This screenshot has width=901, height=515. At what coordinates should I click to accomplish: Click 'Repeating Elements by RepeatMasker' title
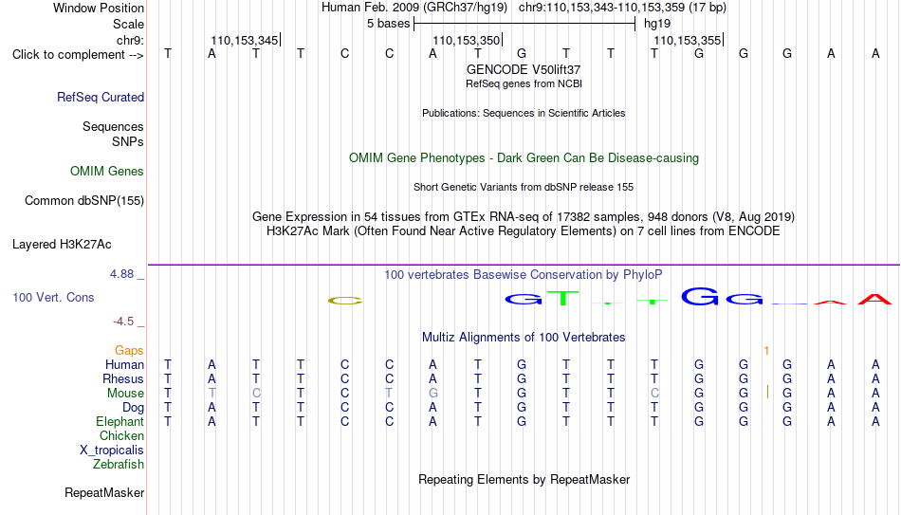click(x=524, y=479)
